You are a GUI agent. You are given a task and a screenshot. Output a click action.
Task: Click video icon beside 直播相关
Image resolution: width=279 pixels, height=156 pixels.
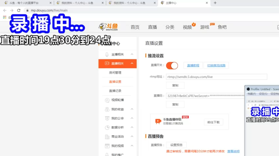click(x=107, y=63)
